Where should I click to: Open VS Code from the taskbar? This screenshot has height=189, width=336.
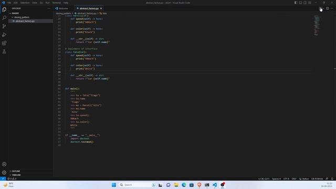point(215,185)
